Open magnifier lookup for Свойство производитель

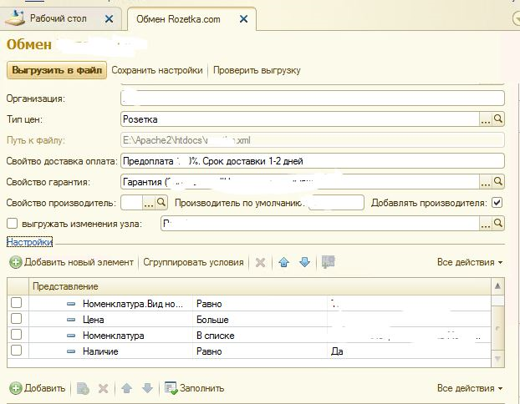click(161, 202)
